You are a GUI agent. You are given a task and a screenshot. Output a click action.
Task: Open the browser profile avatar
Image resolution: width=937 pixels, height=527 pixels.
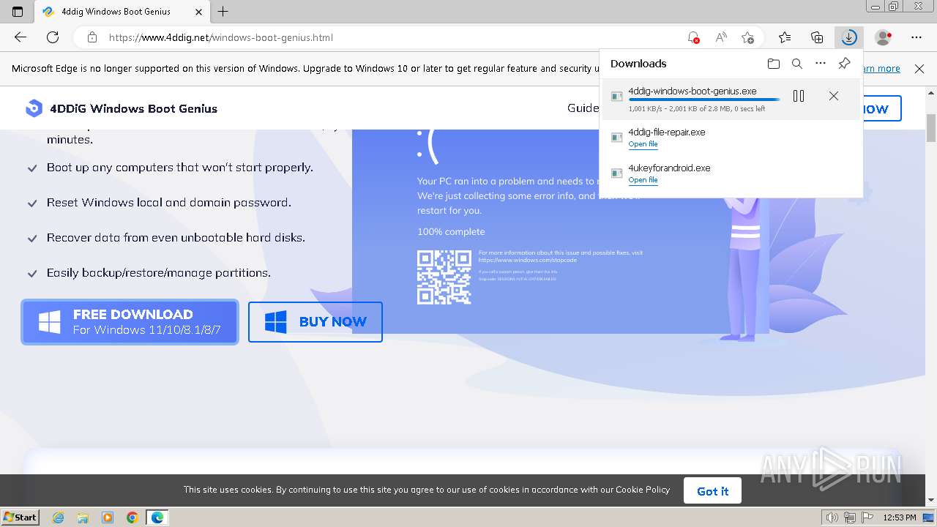(x=884, y=37)
